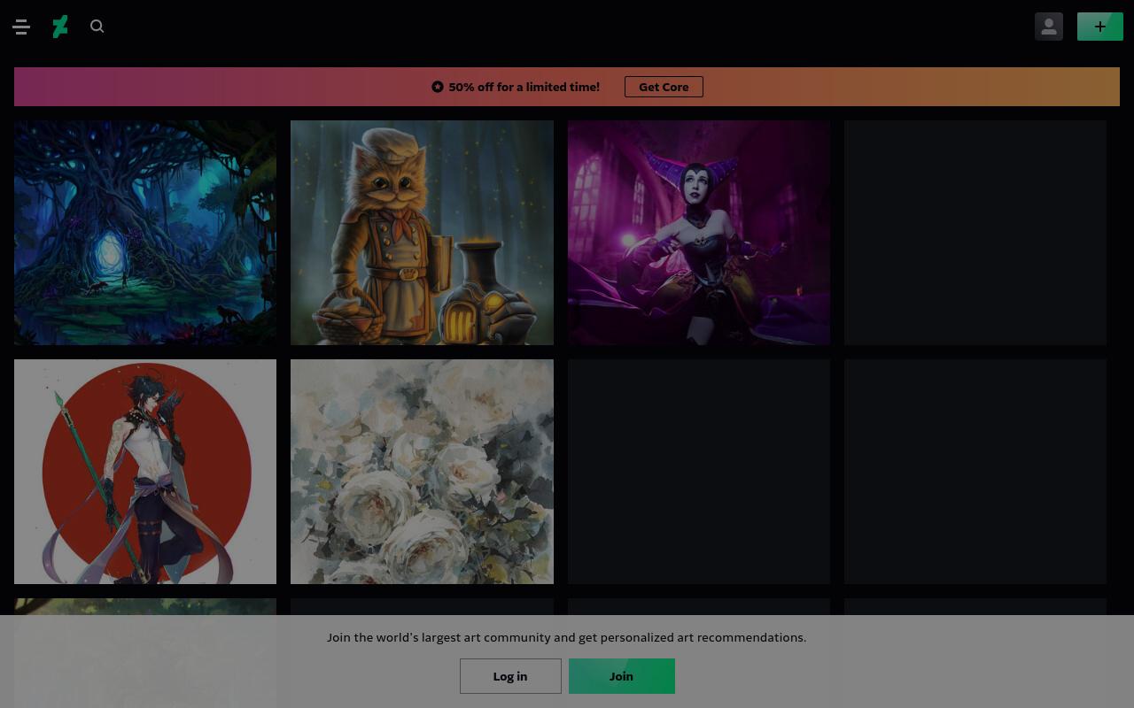Viewport: 1134px width, 708px height.
Task: Click the 50% off promo text
Action: coord(524,87)
